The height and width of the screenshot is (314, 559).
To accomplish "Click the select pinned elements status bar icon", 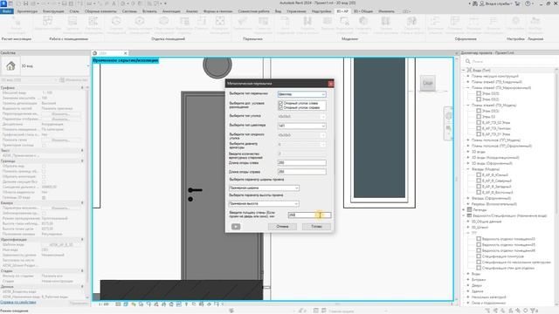I will pyautogui.click(x=504, y=311).
